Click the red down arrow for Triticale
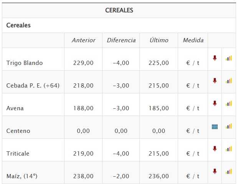The image size is (238, 184). 215,149
